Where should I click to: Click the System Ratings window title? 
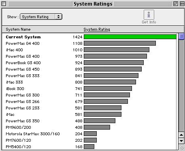point(93,4)
